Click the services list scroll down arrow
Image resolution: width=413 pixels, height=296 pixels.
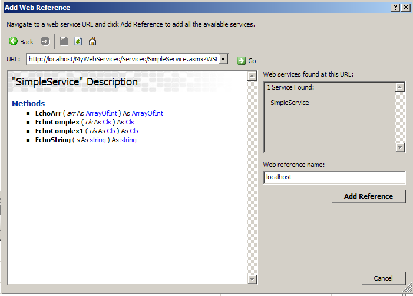pos(400,147)
